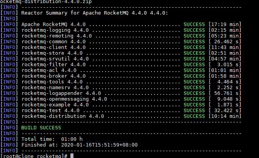The width and height of the screenshot is (259, 158).
Task: Click the '[04:57 min]' duration value
Action: 225,59
